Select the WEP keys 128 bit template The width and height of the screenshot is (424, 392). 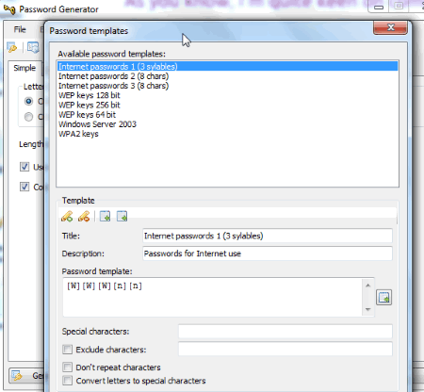[227, 95]
